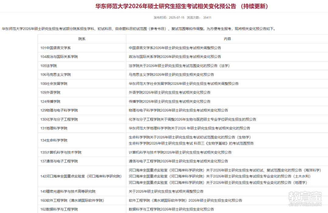Click the 内容 column header
The image size is (328, 213).
click(227, 39)
